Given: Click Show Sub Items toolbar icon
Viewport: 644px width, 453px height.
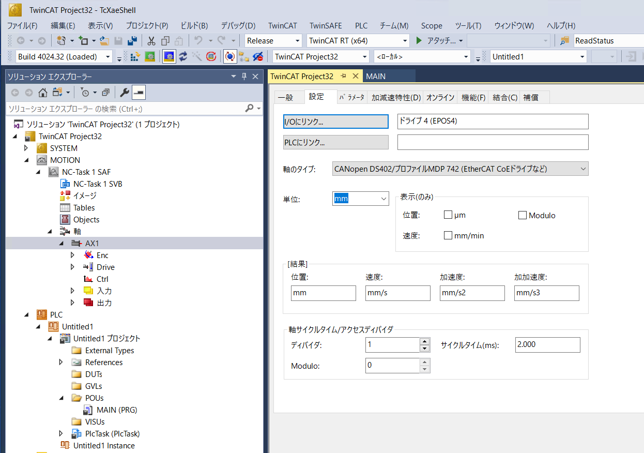Looking at the screenshot, I should pyautogui.click(x=244, y=57).
